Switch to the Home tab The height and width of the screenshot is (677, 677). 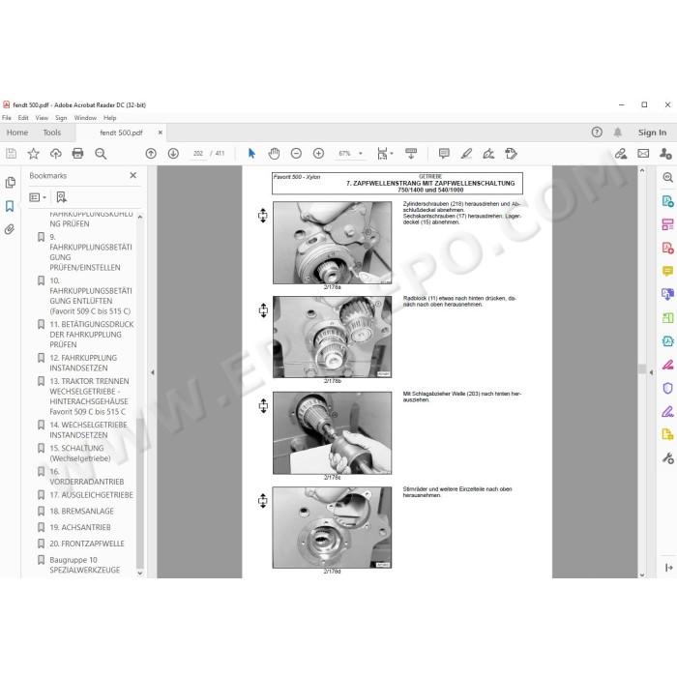coord(17,132)
